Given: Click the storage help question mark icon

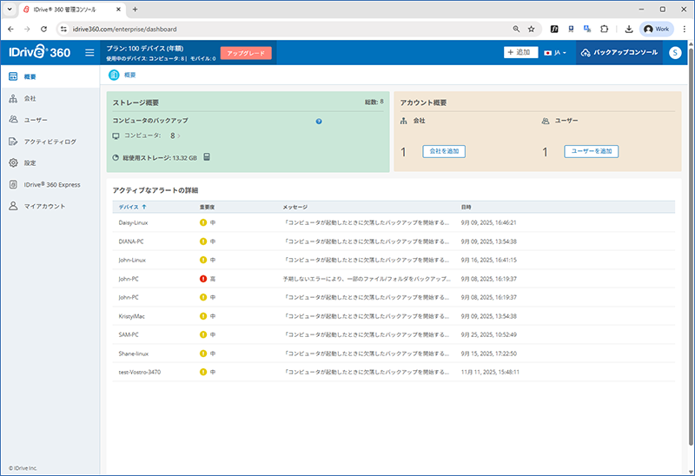Looking at the screenshot, I should pyautogui.click(x=320, y=122).
